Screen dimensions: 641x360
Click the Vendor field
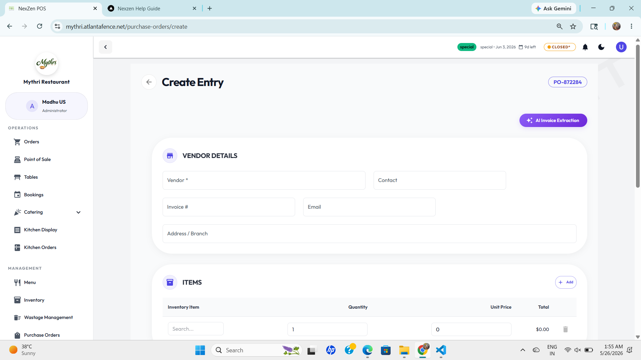(x=264, y=180)
